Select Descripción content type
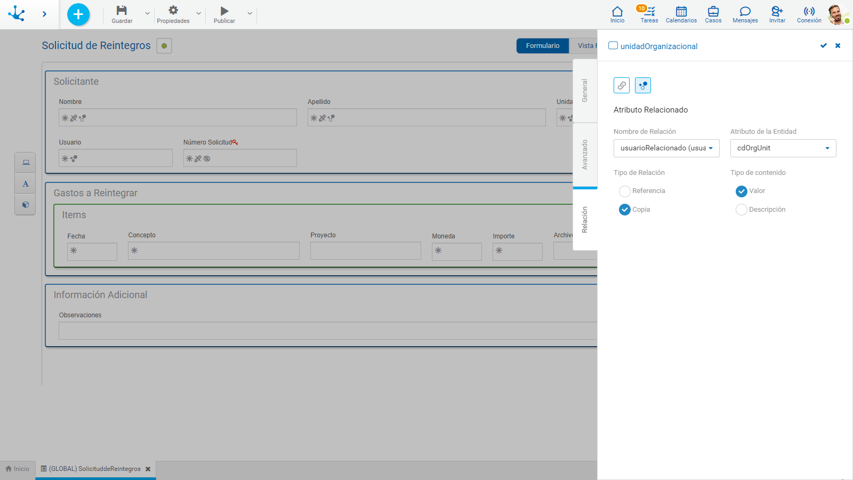Screen dimensions: 853x480 coord(742,210)
